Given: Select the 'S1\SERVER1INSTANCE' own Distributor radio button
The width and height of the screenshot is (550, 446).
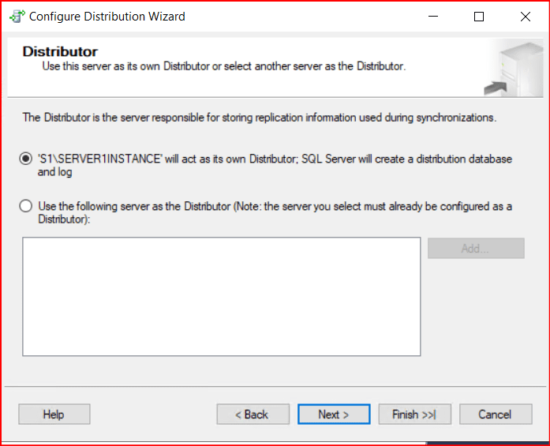Looking at the screenshot, I should (x=26, y=159).
